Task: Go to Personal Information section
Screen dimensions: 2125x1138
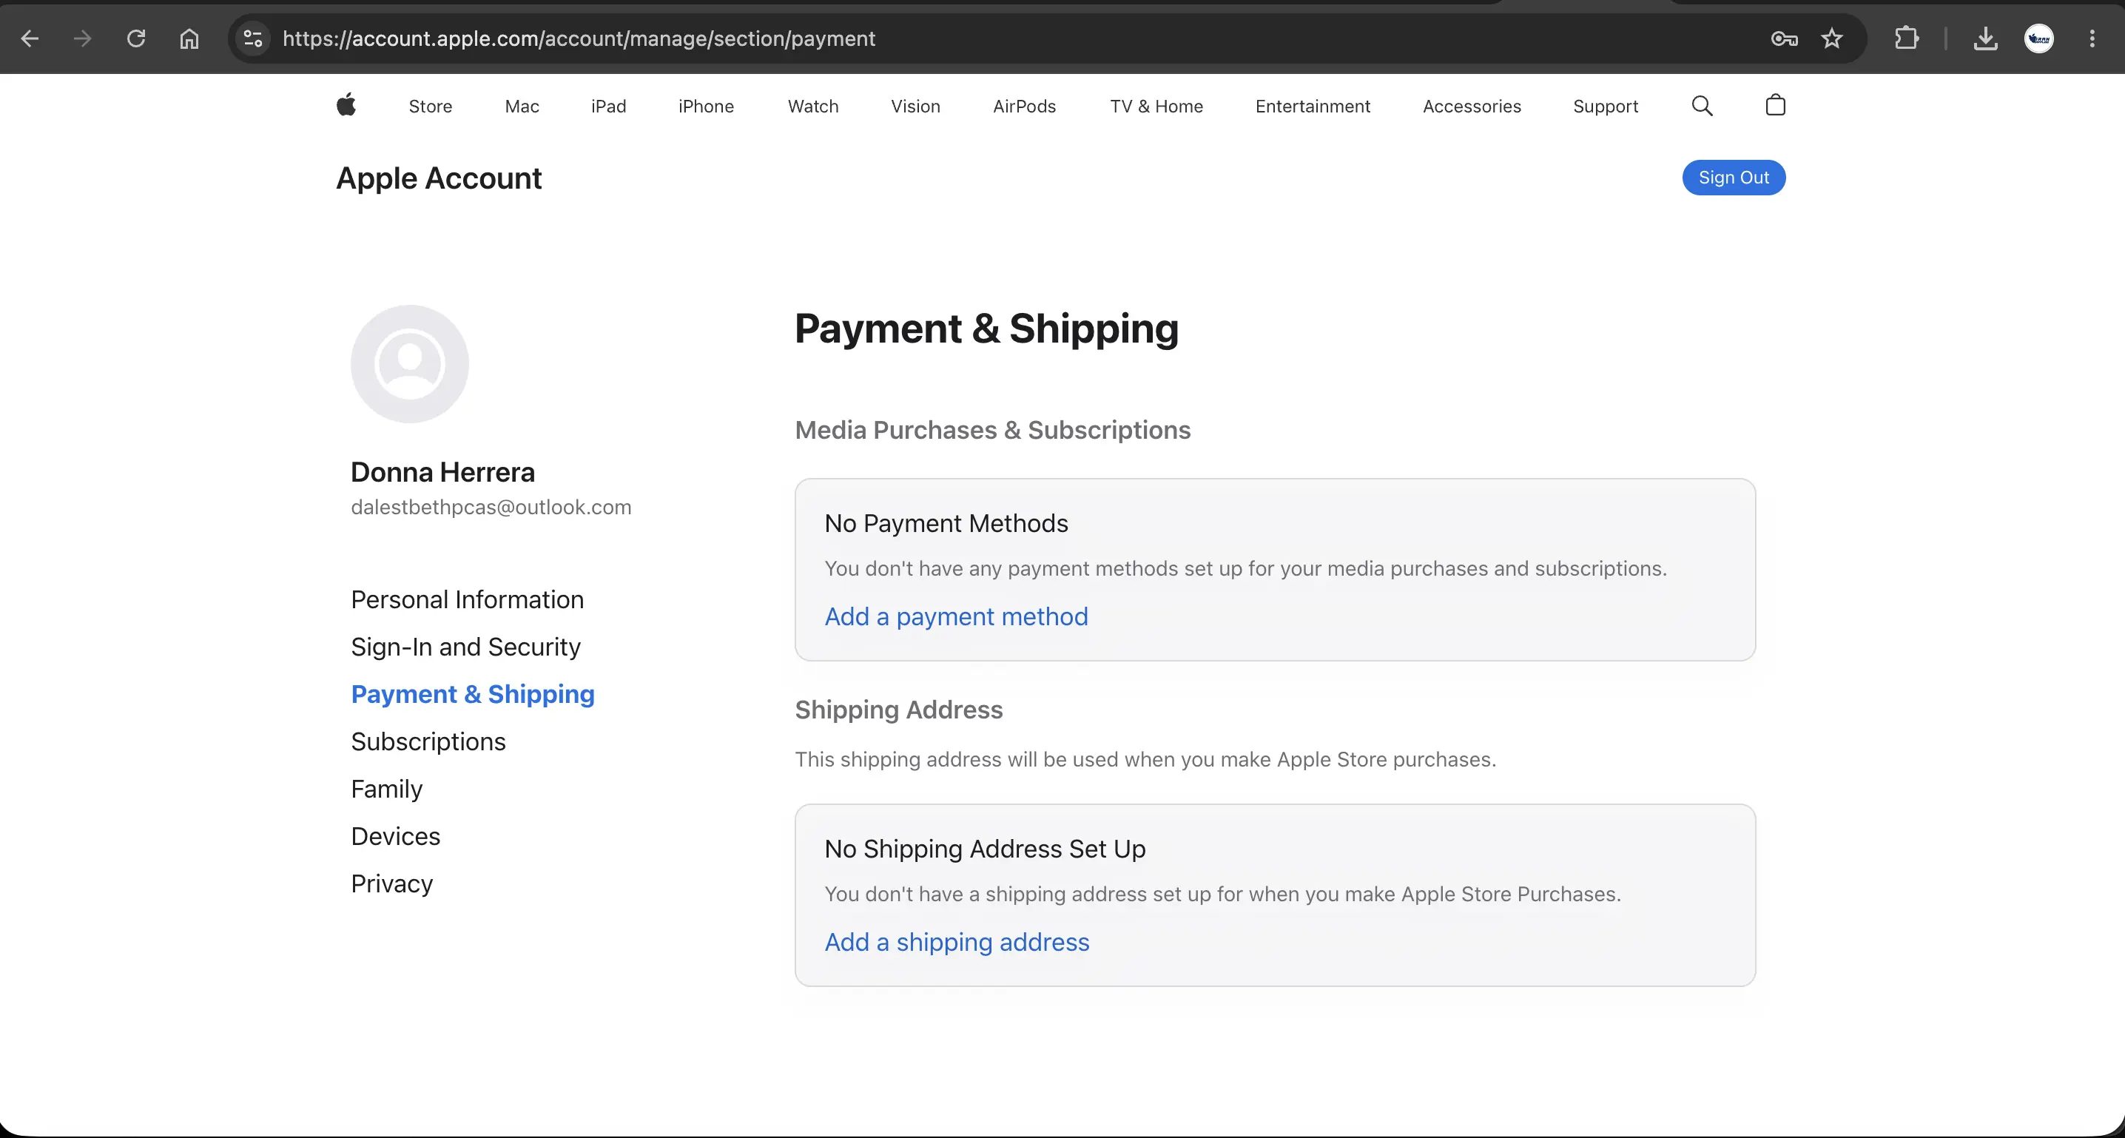Action: (x=467, y=599)
